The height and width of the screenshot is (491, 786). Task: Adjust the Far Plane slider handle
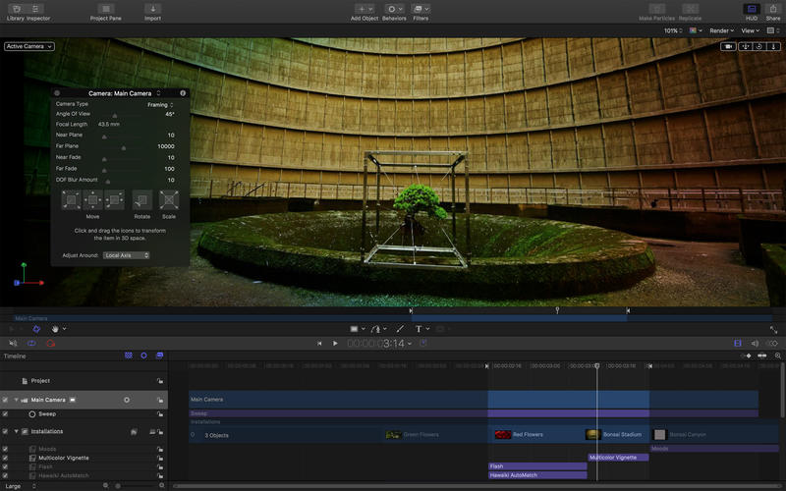[124, 148]
